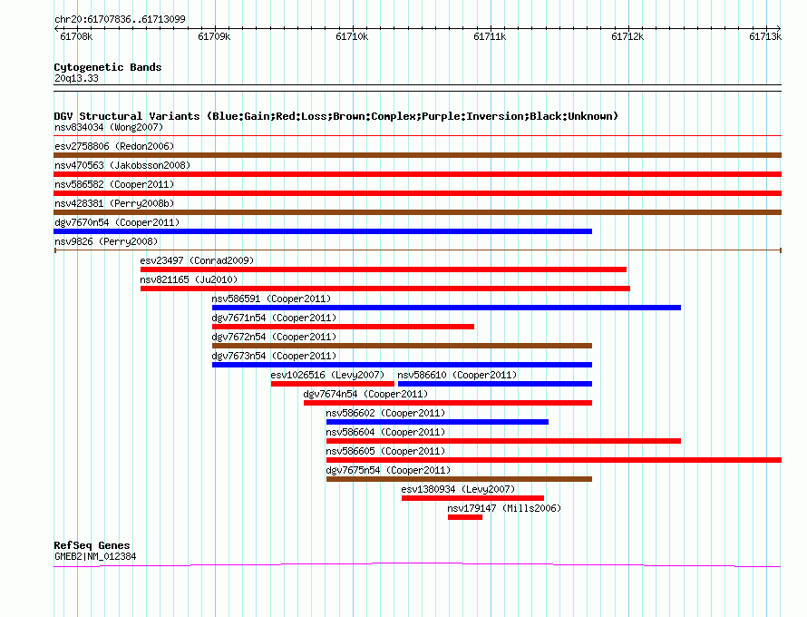Click the Cytogenetic Bands track title
Viewport: 807px width, 617px height.
tap(108, 67)
